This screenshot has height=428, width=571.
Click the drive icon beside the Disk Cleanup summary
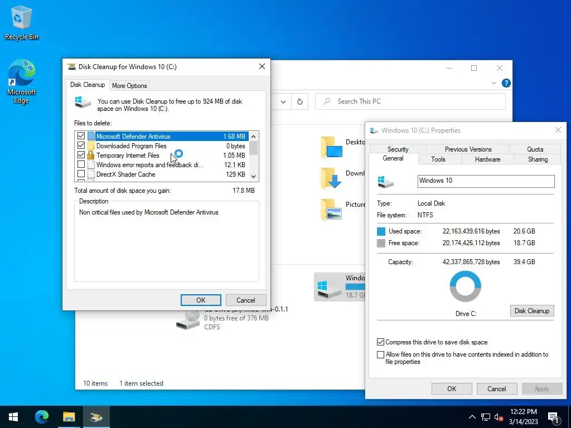83,103
